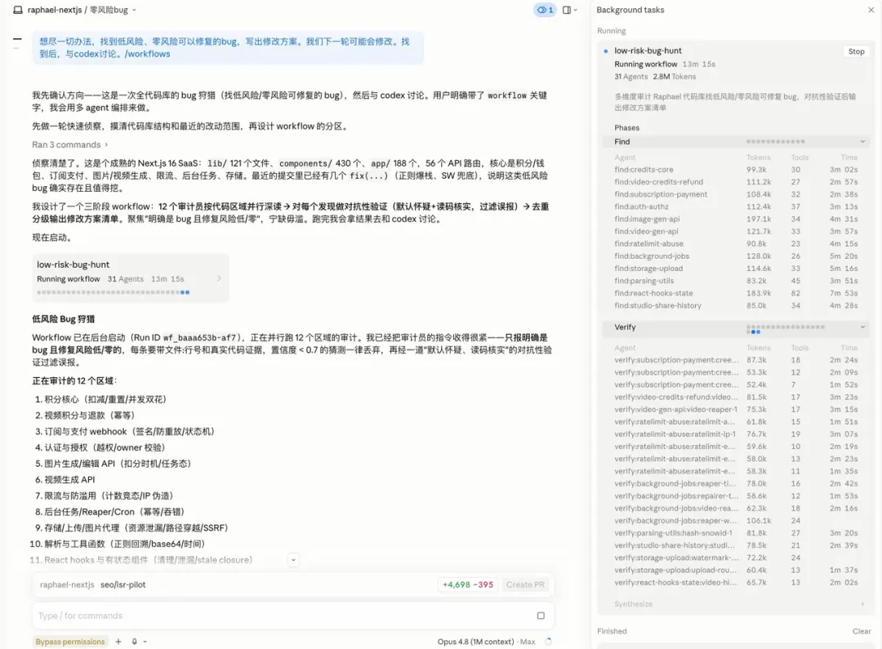The height and width of the screenshot is (649, 882).
Task: Toggle Bypass permissions mode
Action: [x=70, y=642]
